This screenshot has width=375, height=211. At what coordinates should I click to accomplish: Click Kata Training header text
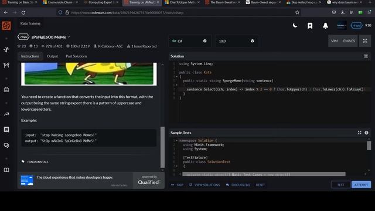[30, 23]
